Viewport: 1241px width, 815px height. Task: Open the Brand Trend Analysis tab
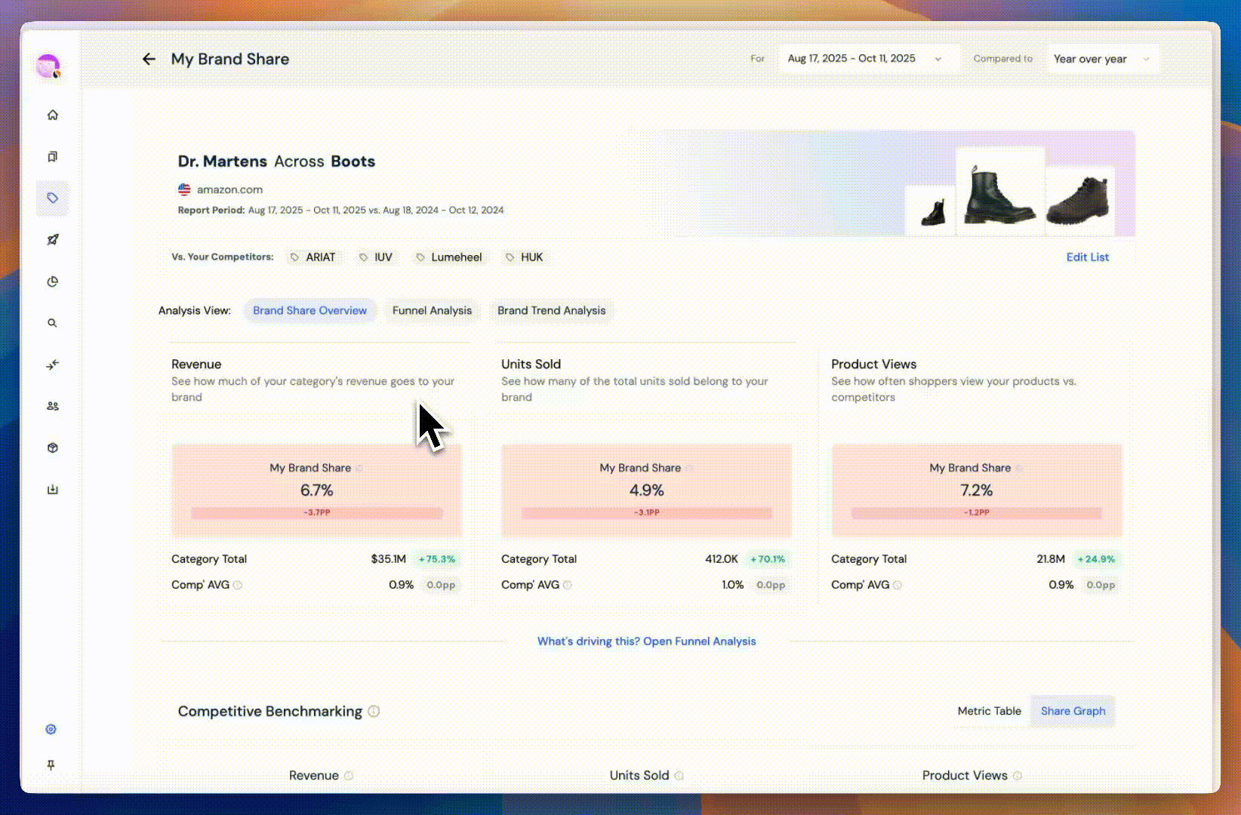[551, 310]
